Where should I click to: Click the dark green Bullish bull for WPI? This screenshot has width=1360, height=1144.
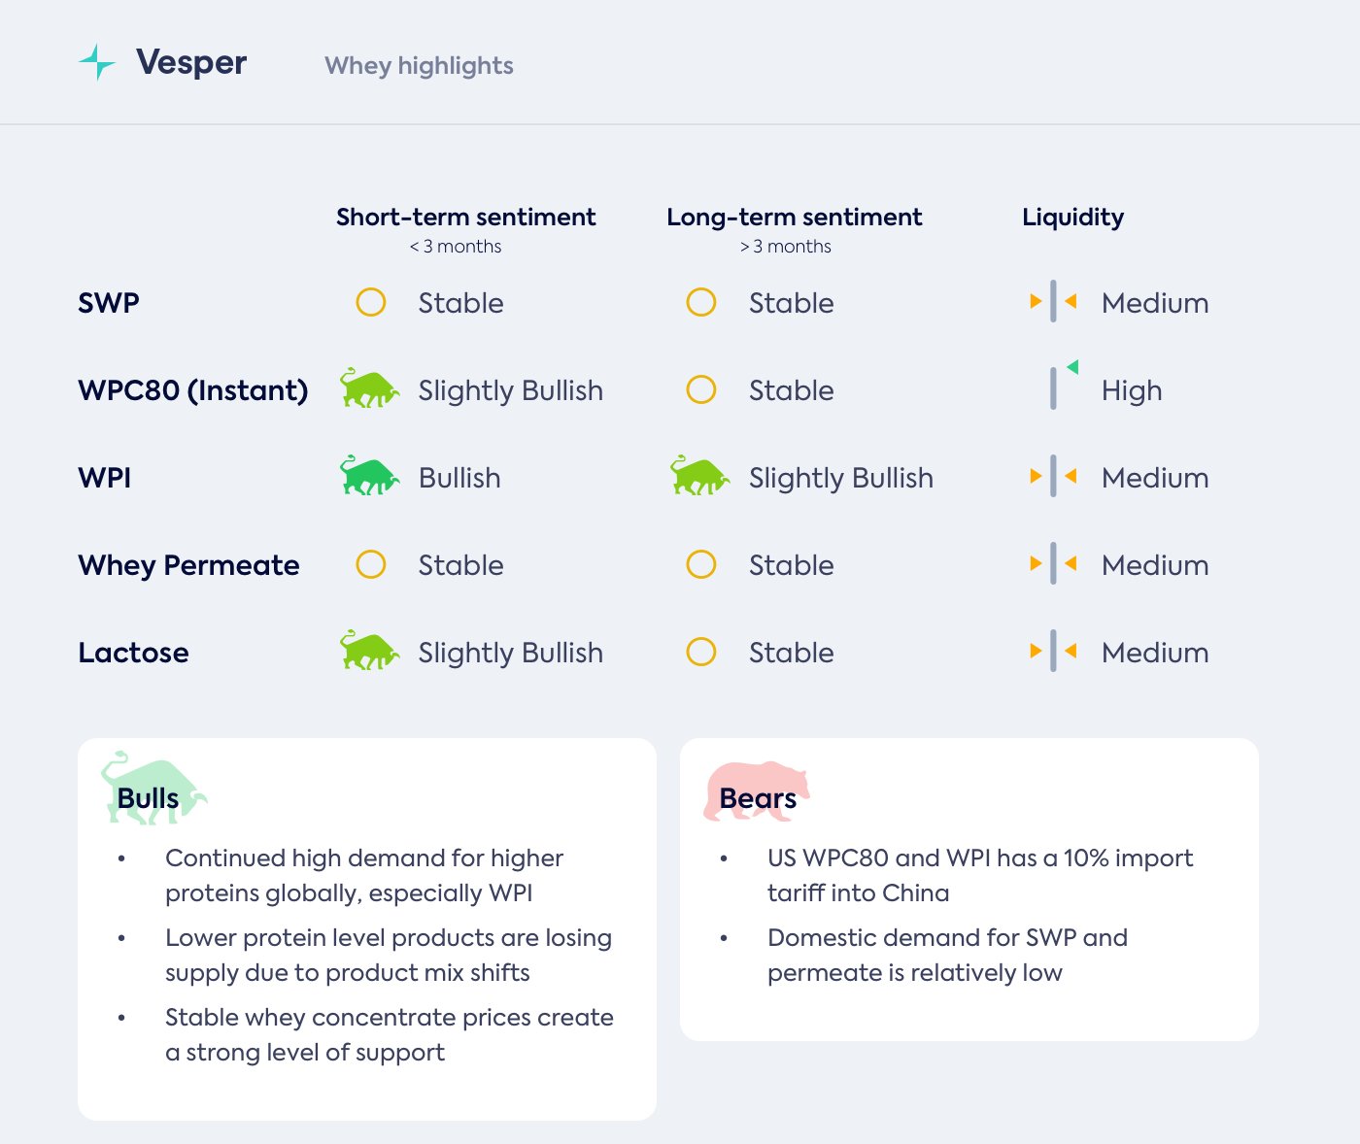click(369, 477)
